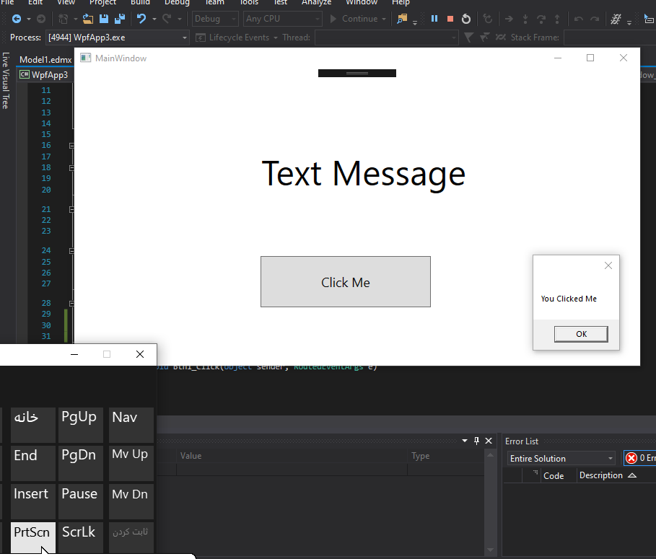Save the current file with the disk icon
Screen dimensions: 656x559
(x=104, y=19)
